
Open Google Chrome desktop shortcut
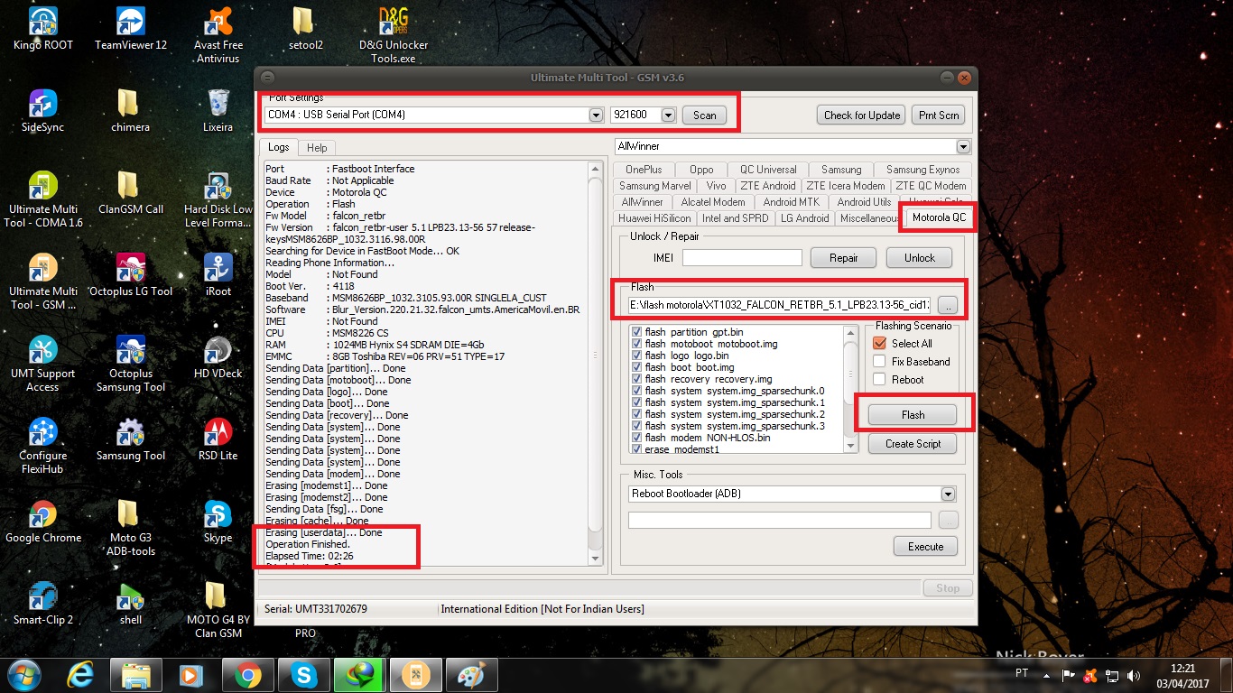(43, 522)
